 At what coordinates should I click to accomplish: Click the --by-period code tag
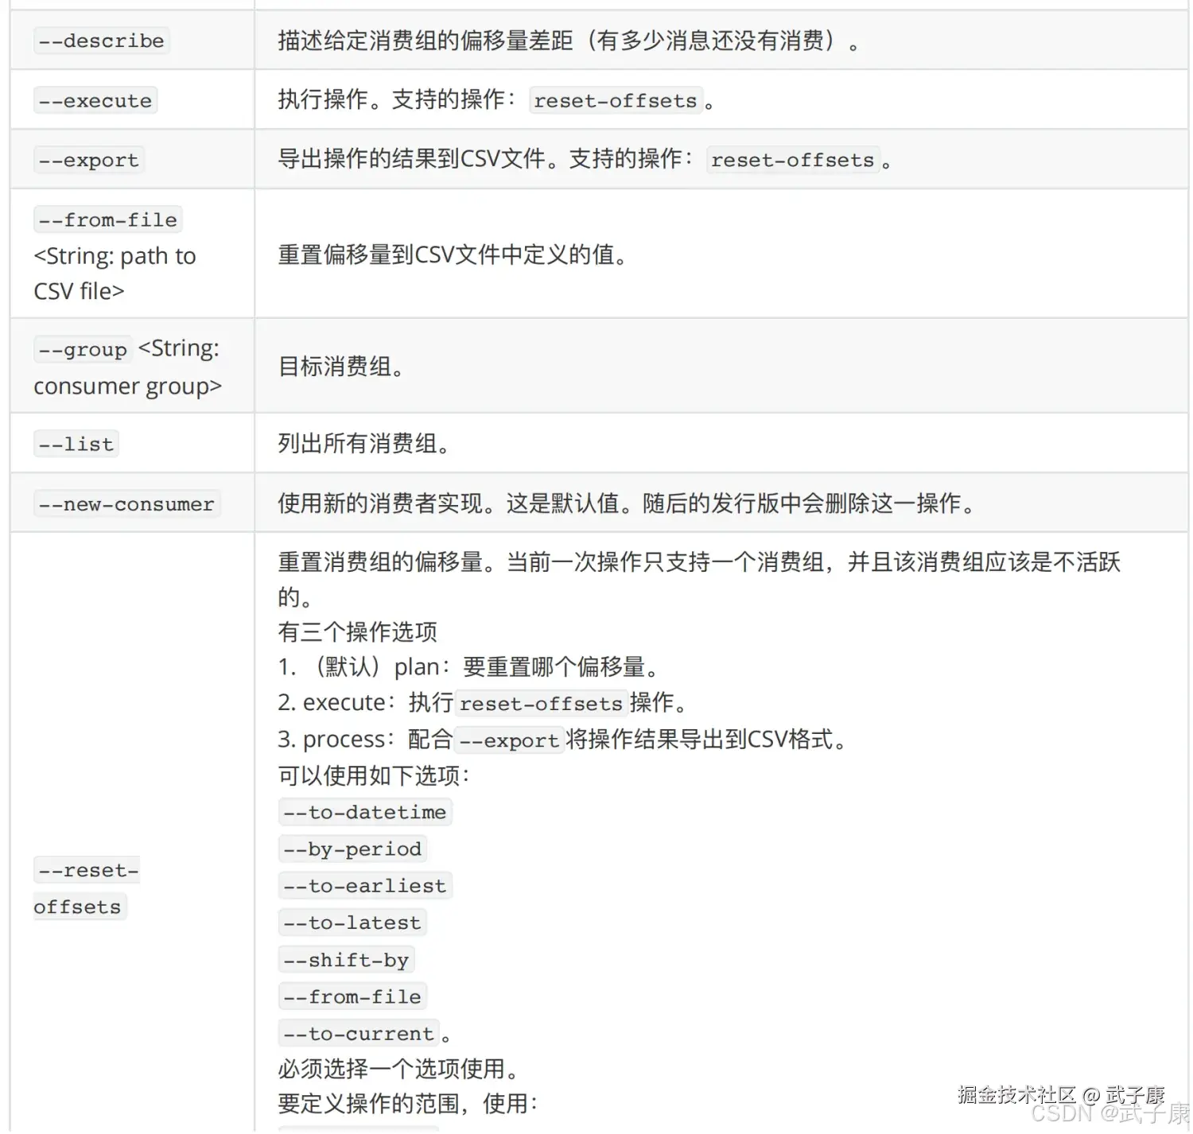[352, 849]
